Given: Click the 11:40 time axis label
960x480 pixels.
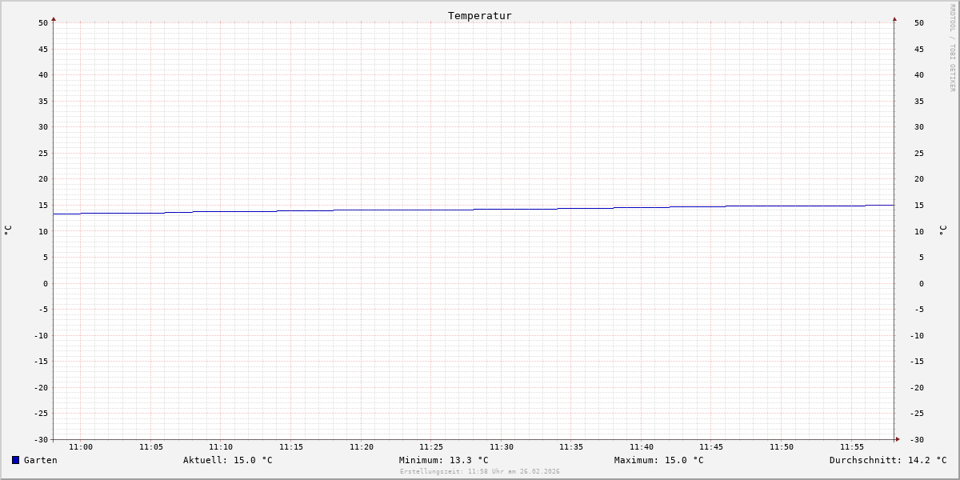Looking at the screenshot, I should pos(642,446).
